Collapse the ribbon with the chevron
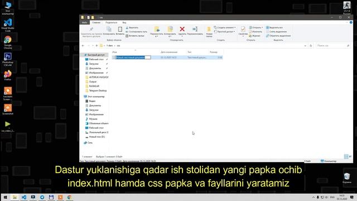357x201 pixels. point(347,22)
